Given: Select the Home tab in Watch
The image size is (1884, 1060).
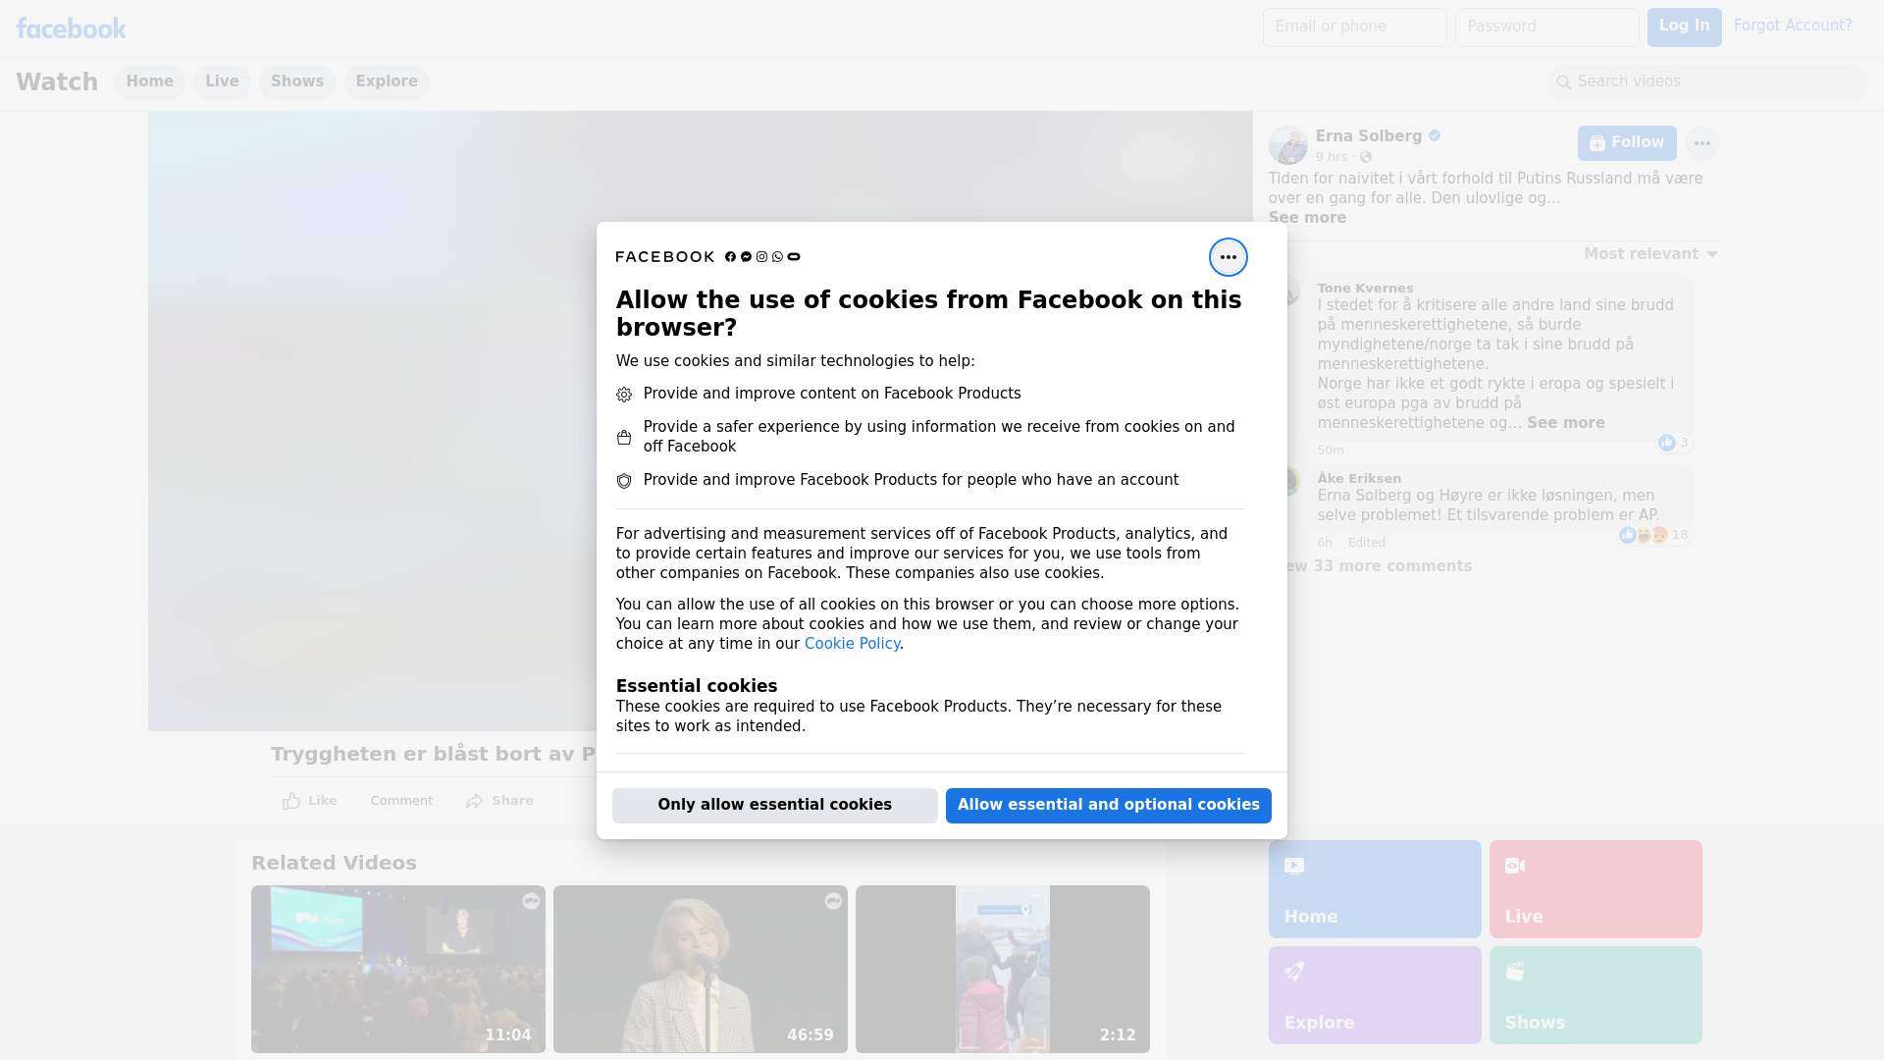Looking at the screenshot, I should click(149, 81).
